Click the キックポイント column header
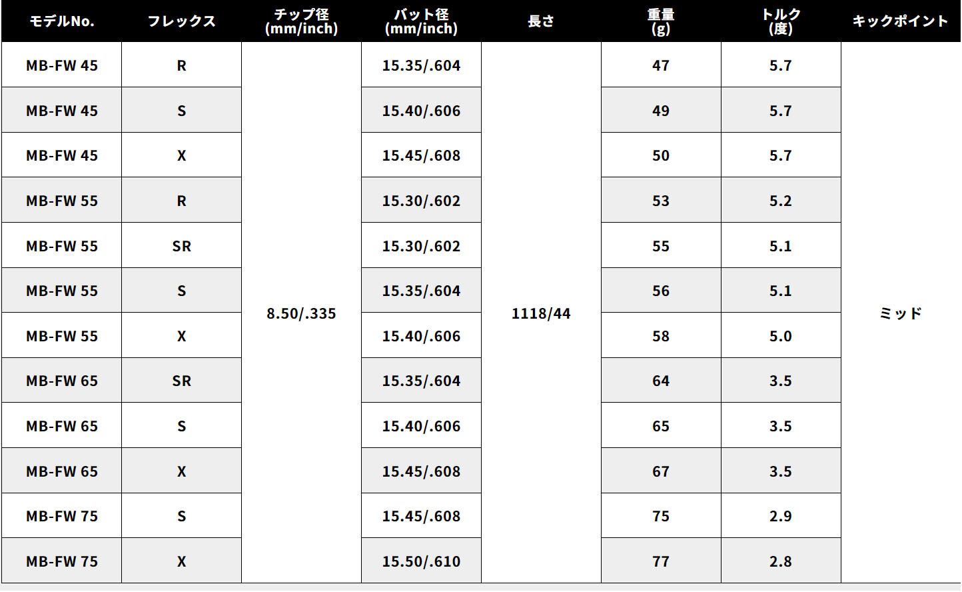 901,21
